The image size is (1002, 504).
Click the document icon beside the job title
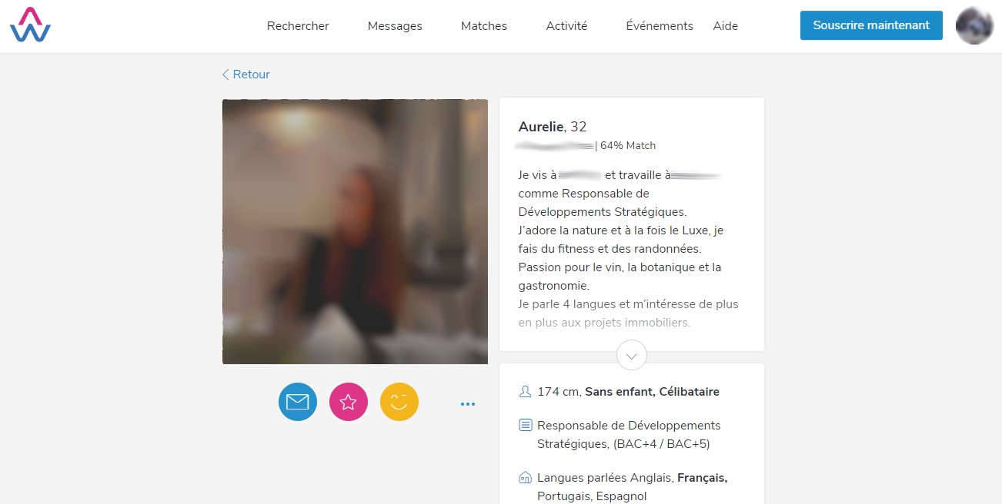pos(526,425)
